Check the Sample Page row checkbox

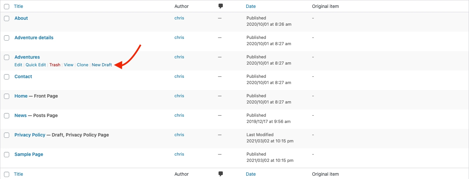click(7, 155)
